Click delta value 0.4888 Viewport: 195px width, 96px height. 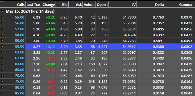tap(158, 52)
